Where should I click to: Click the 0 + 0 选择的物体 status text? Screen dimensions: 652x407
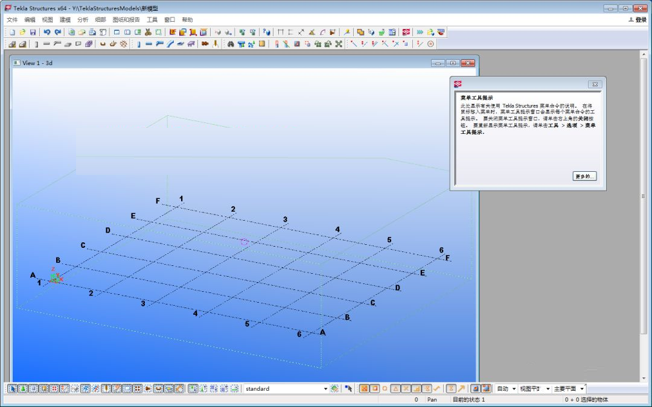tap(586, 400)
